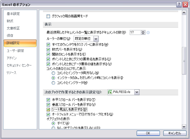Viewport: 190px width, 139px height.
Task: Open セキュリティ センター category
Action: 19,65
